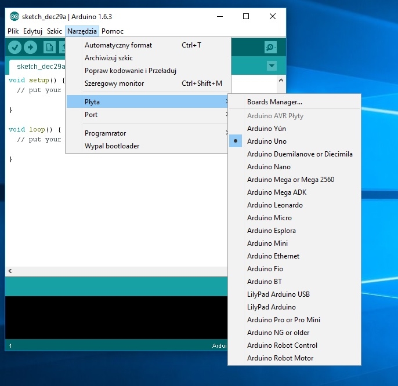398x386 pixels.
Task: Select the Arduino Uno board
Action: [x=295, y=141]
